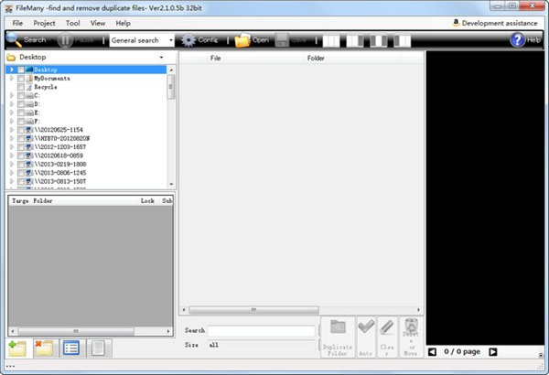Switch to list view icon at bottom left
Viewport: 549px width, 375px height.
[x=70, y=348]
